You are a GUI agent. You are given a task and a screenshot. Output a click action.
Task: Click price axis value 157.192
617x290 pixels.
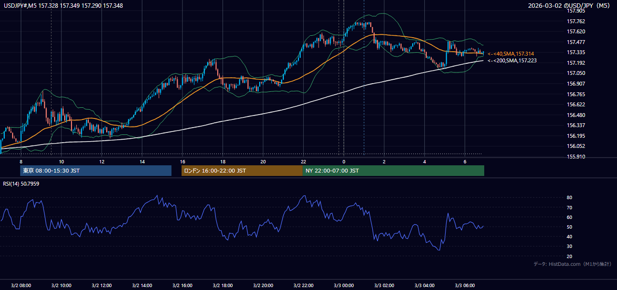tap(576, 63)
